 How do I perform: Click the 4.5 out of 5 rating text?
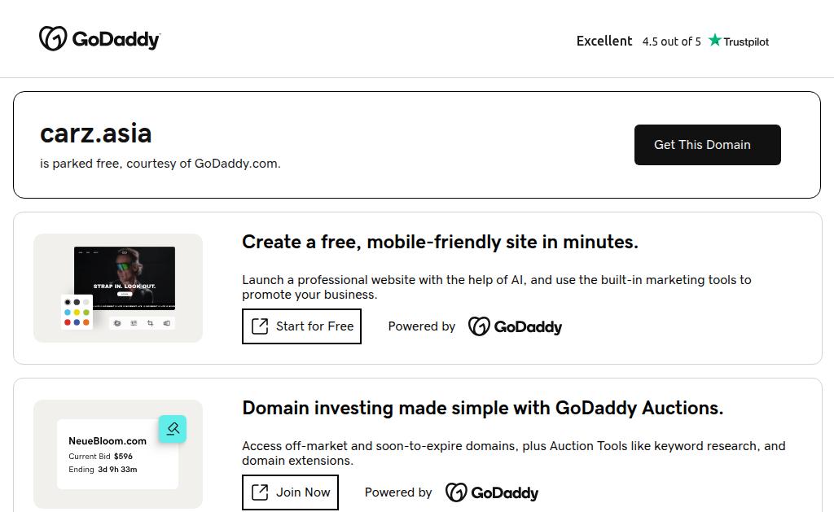671,42
